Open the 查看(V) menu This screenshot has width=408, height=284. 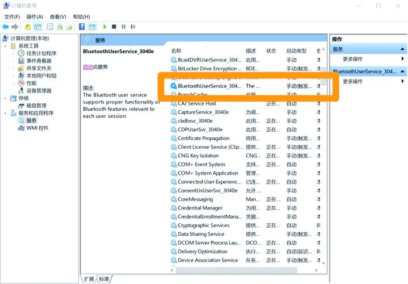[x=57, y=16]
